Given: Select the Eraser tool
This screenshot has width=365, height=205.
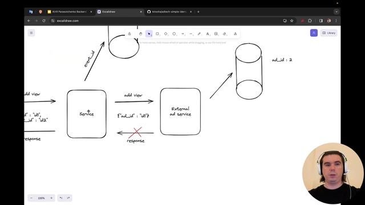Looking at the screenshot, I should tap(225, 34).
